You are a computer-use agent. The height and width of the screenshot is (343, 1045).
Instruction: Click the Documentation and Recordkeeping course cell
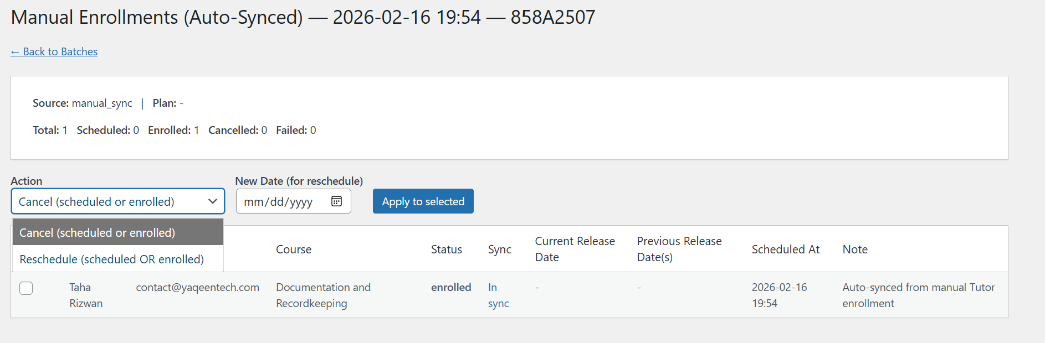(x=323, y=295)
